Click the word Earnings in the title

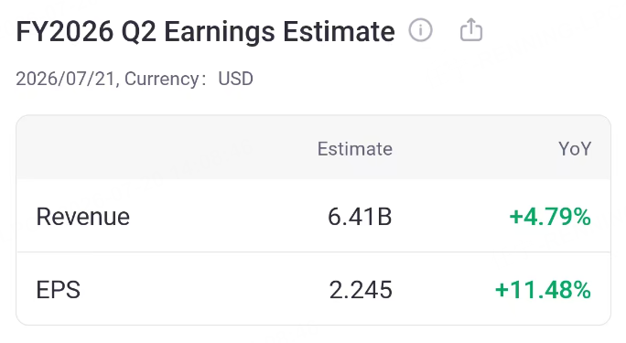[x=219, y=31]
